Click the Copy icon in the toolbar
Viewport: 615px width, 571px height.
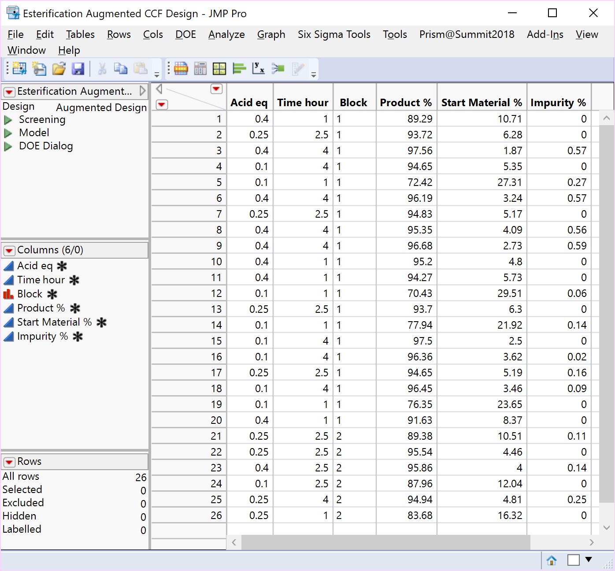pyautogui.click(x=120, y=68)
